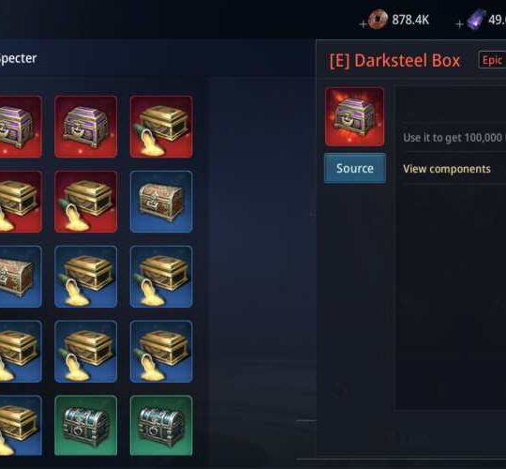506x469 pixels.
Task: Click View components
Action: (447, 169)
